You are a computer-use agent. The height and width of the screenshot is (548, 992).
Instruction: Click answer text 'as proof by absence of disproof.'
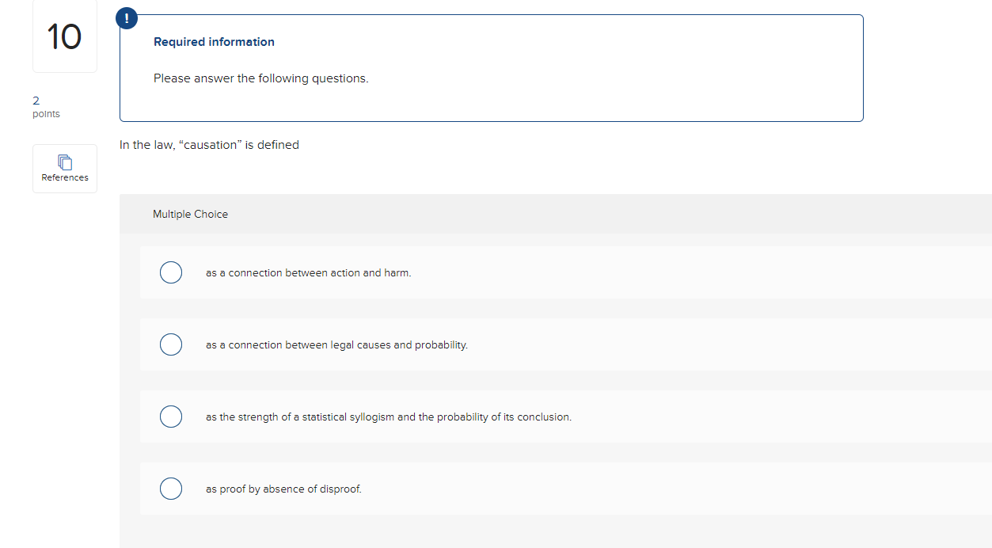coord(283,489)
